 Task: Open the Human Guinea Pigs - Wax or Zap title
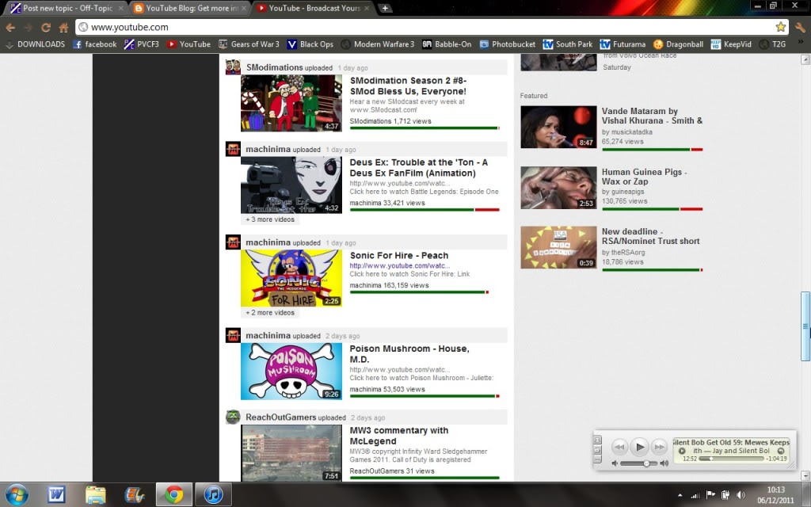coord(644,177)
